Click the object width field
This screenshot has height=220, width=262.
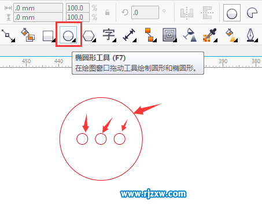(x=38, y=8)
